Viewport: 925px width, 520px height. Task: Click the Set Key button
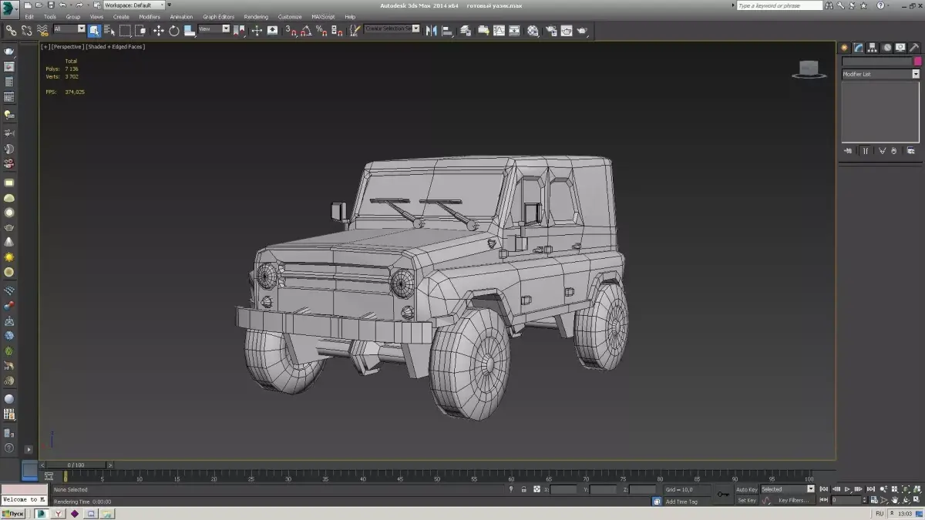point(747,500)
